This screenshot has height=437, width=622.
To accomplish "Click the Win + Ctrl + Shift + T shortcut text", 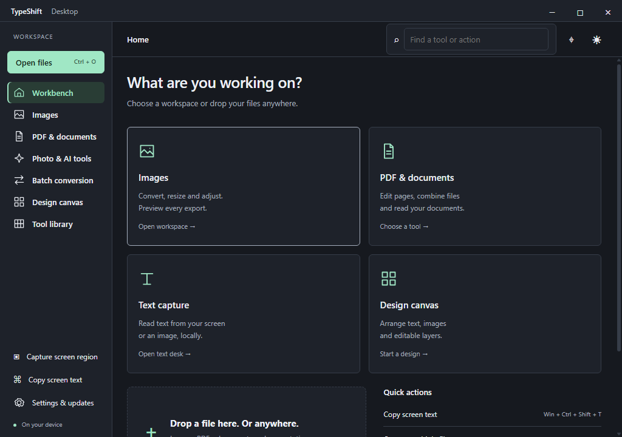I will tap(572, 415).
